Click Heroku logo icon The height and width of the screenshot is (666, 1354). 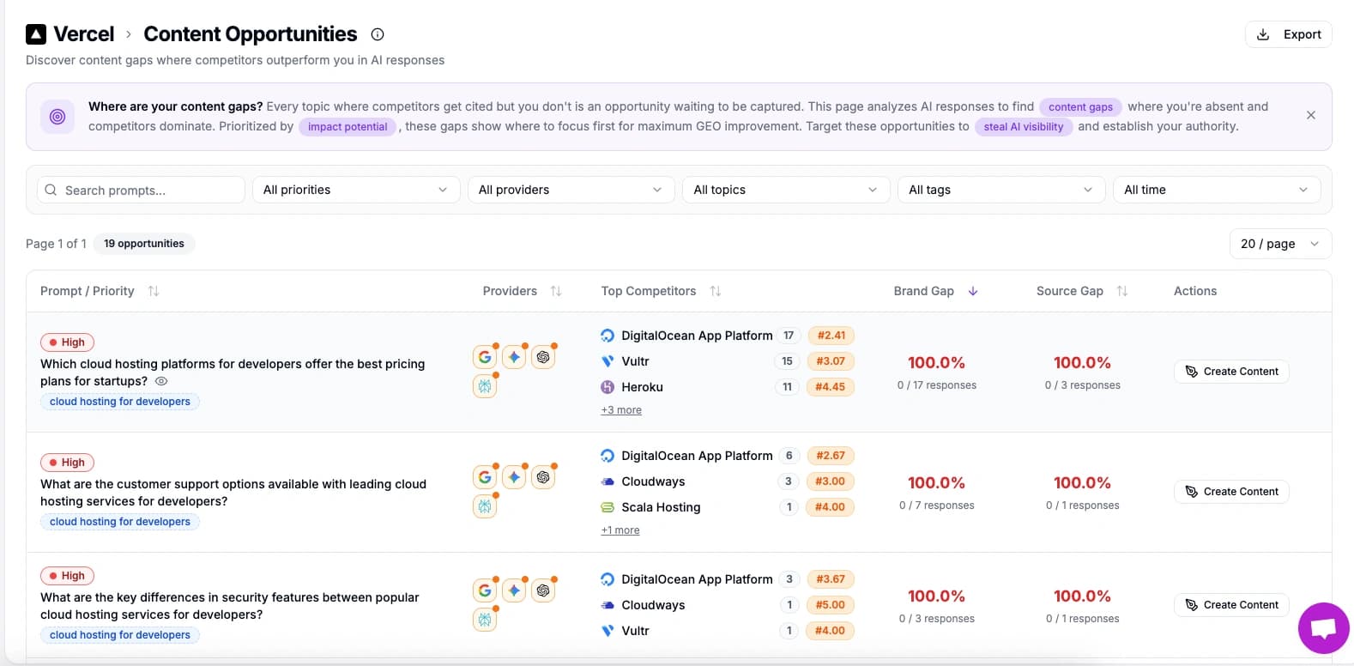click(x=607, y=387)
